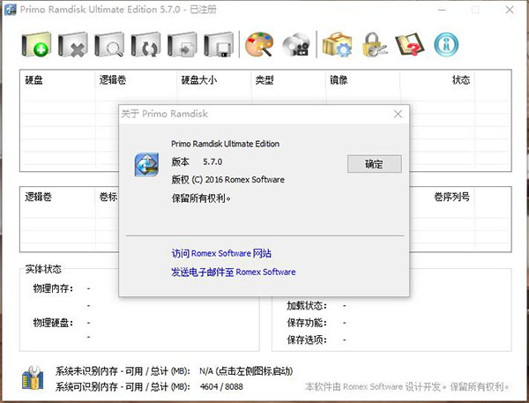529x403 pixels.
Task: Click the refresh disk arrows icon
Action: pos(145,44)
